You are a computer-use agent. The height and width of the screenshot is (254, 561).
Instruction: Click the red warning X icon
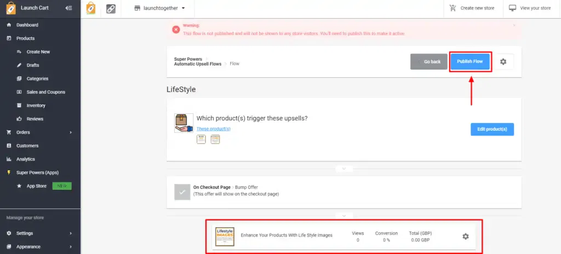(x=176, y=30)
